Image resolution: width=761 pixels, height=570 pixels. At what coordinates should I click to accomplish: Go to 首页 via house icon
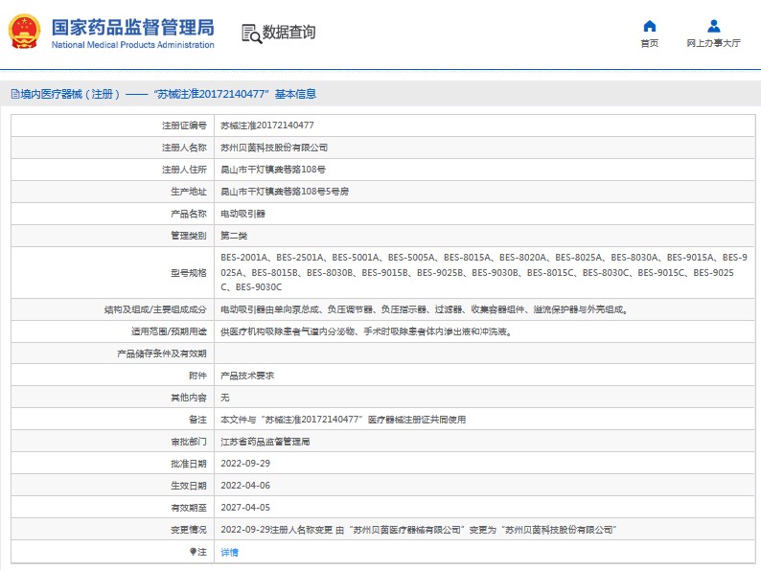[x=650, y=26]
